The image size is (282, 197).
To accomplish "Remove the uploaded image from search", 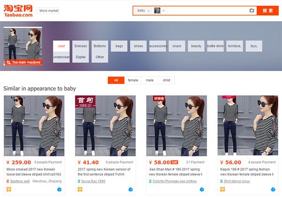I will [x=164, y=10].
